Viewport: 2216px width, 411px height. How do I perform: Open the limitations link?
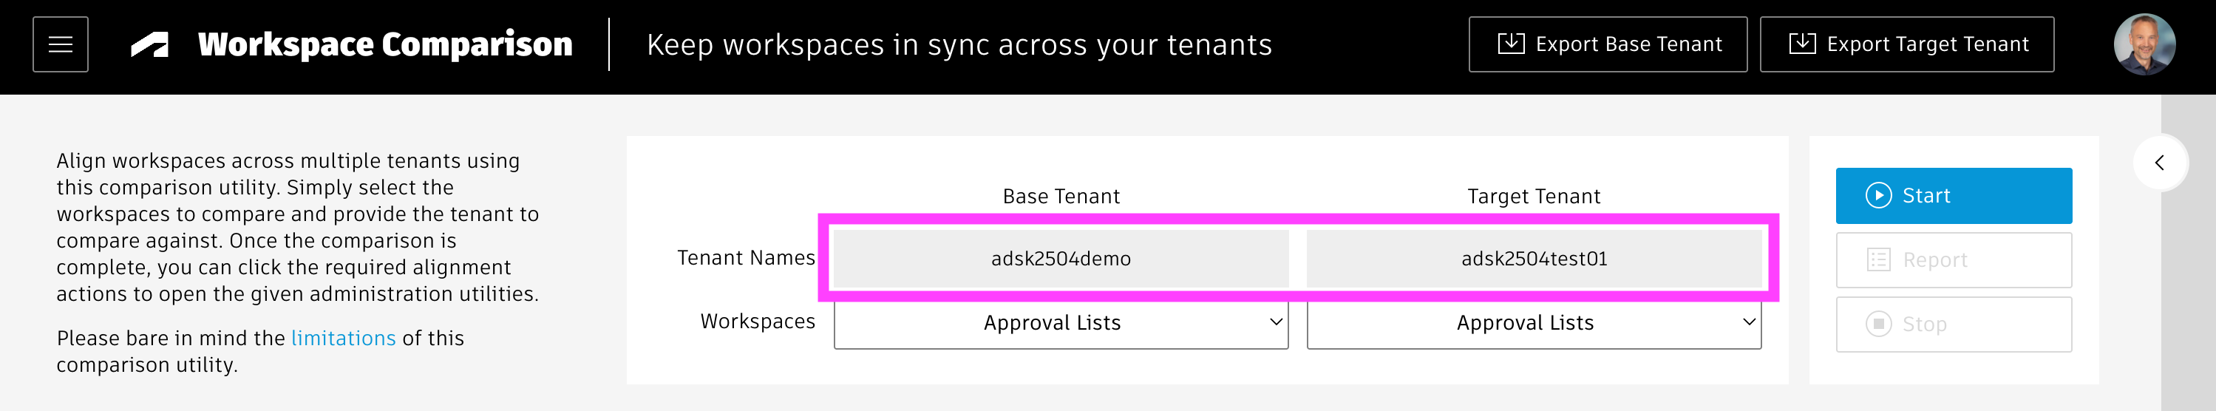click(343, 338)
